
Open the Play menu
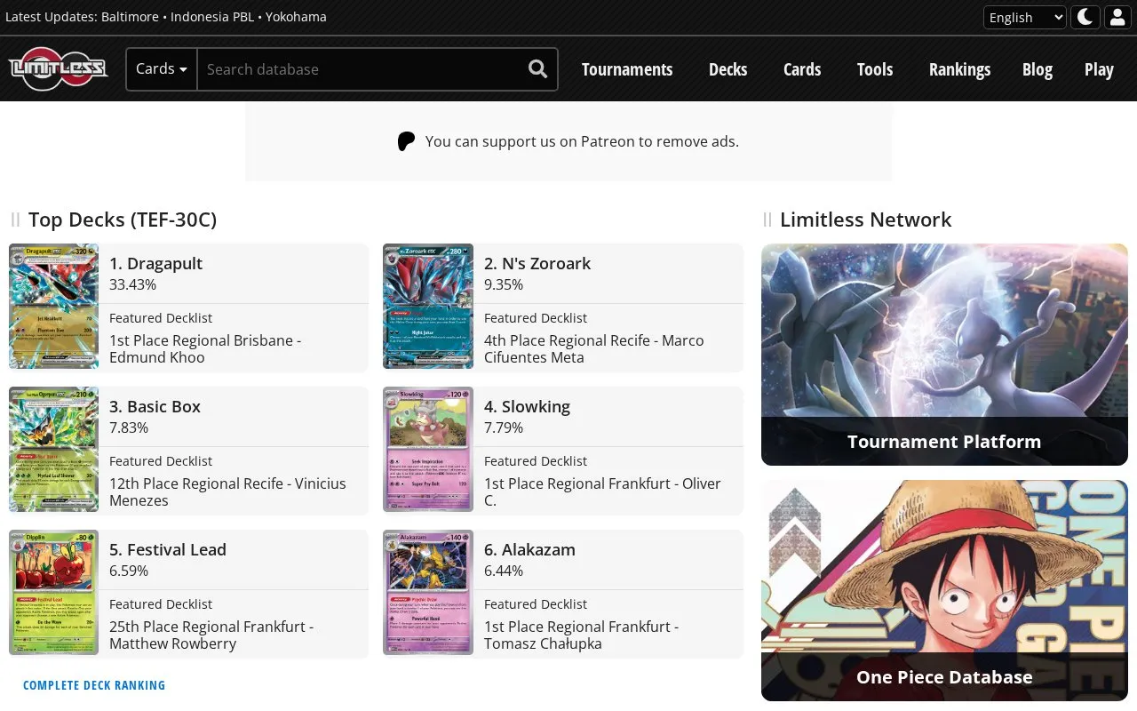(1099, 69)
